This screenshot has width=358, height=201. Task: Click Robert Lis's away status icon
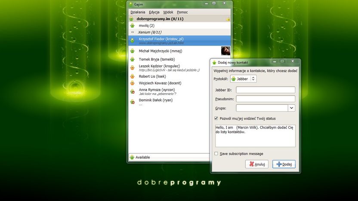[x=133, y=76]
